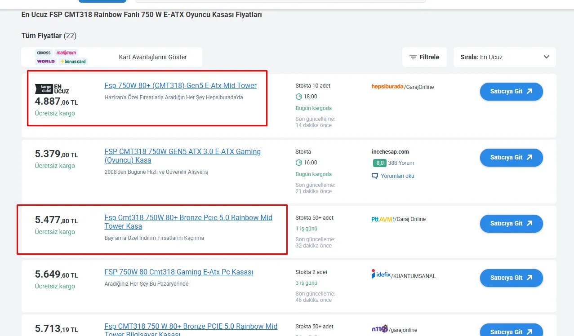Click the axess card logo
Screen dimensions: 574x336
click(44, 53)
